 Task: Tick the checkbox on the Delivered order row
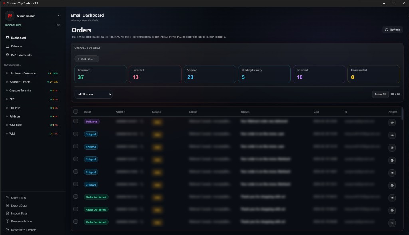click(75, 121)
